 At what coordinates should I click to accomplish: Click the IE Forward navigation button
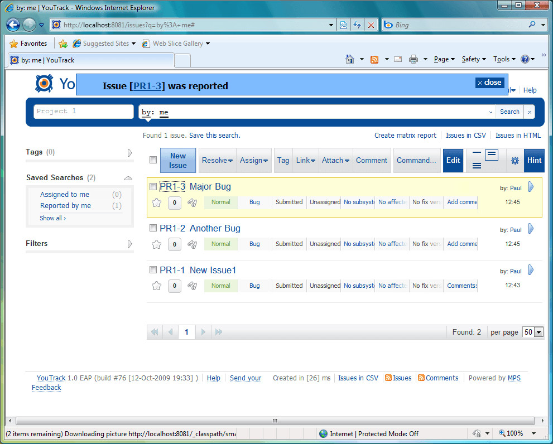pyautogui.click(x=29, y=25)
